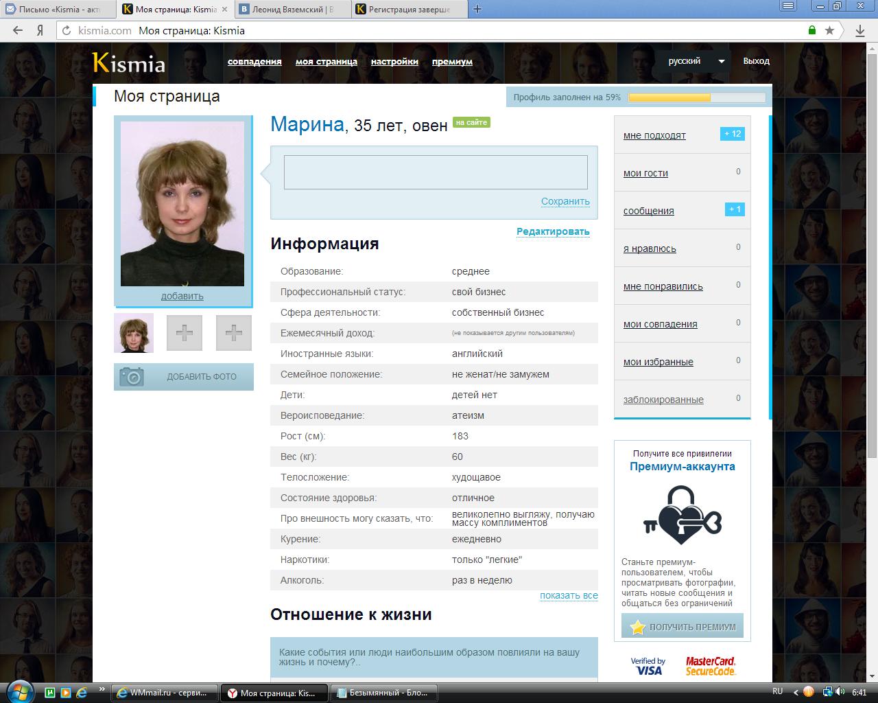The image size is (878, 703).
Task: Open мои избранные in sidebar
Action: tap(658, 362)
